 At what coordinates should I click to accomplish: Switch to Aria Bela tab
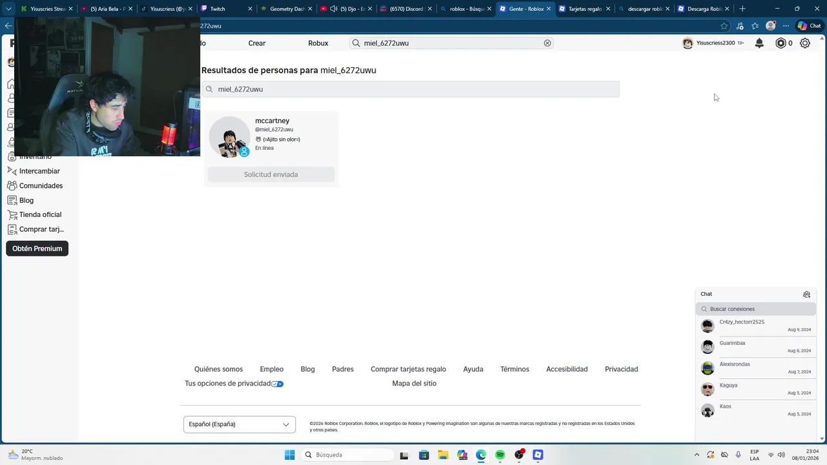click(107, 9)
